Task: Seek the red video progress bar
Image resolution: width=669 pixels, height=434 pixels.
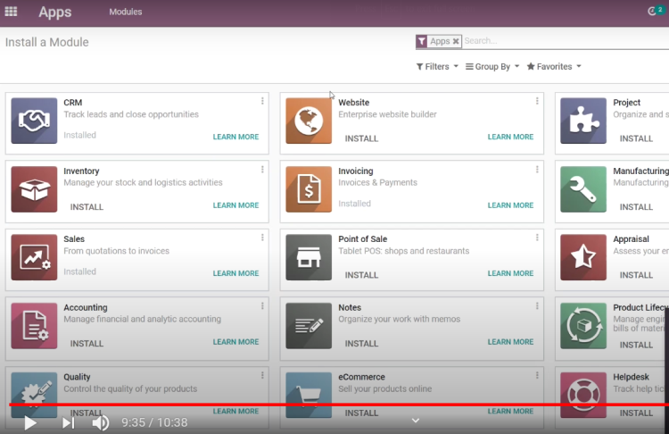Action: 339,405
